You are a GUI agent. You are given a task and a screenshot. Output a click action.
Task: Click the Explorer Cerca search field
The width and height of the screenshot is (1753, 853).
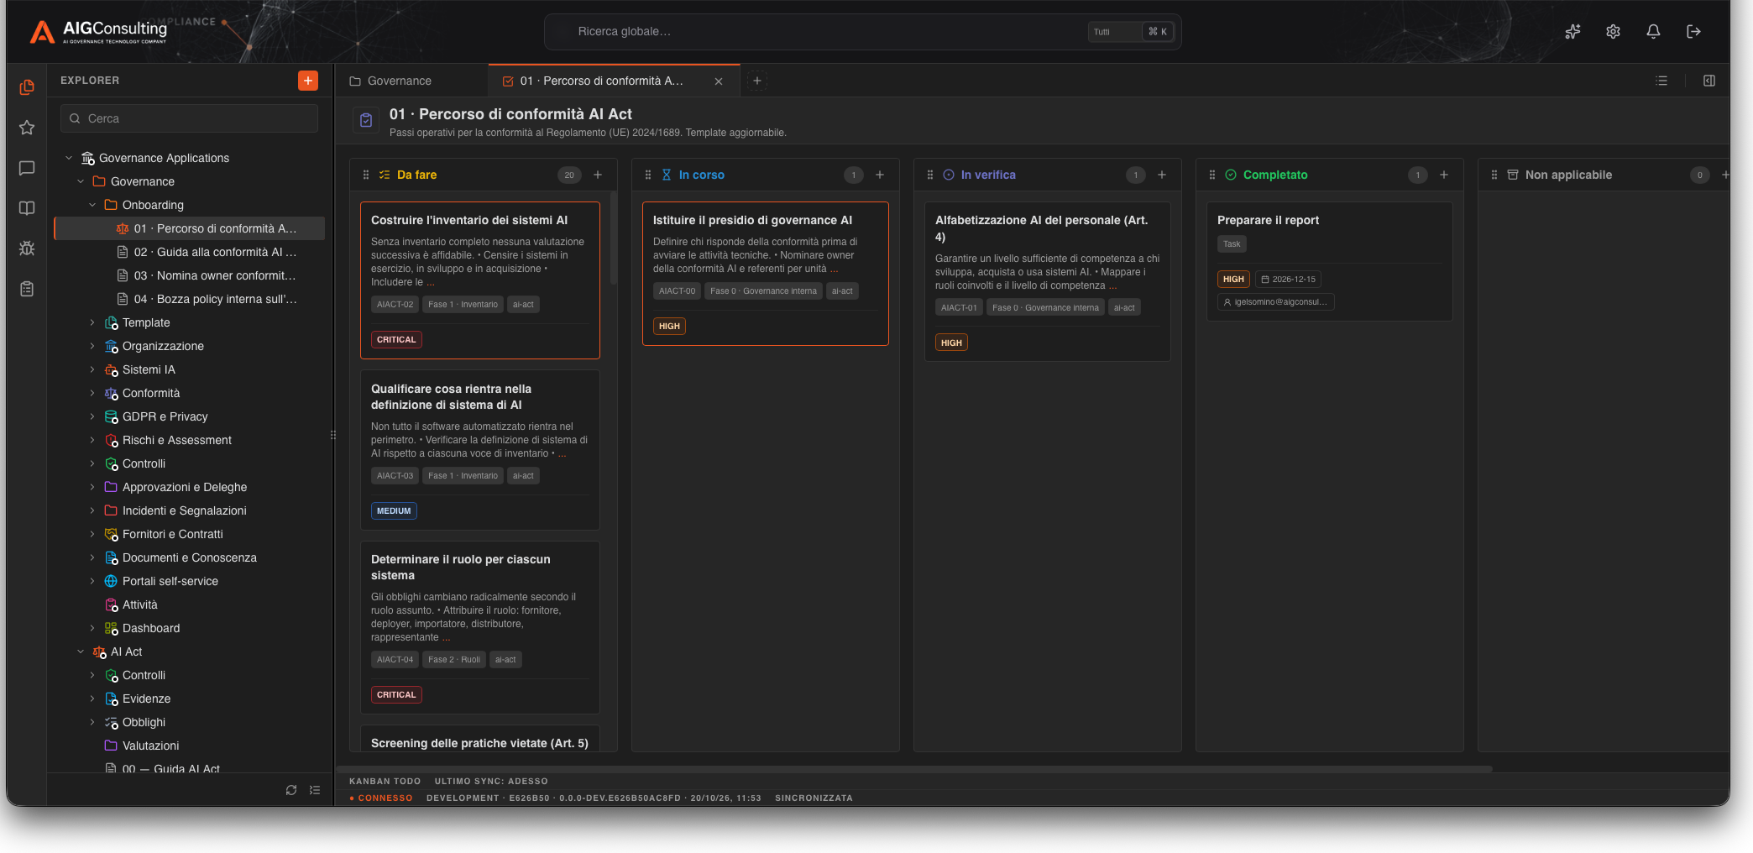[x=189, y=118]
